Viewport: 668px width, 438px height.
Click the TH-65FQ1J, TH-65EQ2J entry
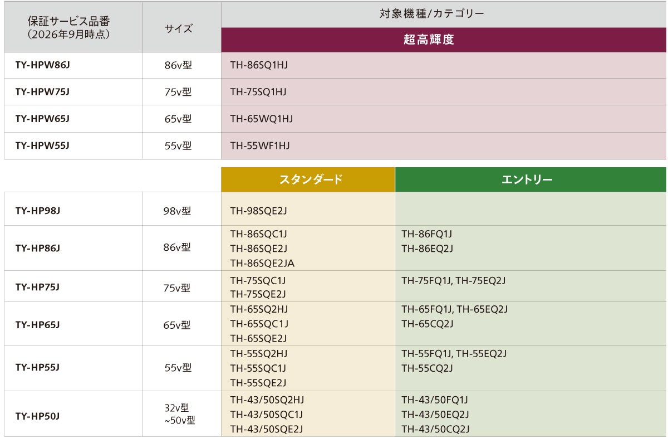(x=454, y=309)
